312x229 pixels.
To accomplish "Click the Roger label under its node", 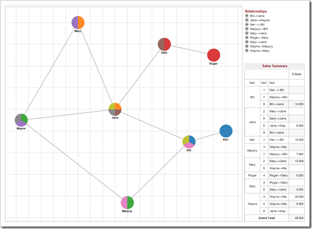I will (214, 64).
